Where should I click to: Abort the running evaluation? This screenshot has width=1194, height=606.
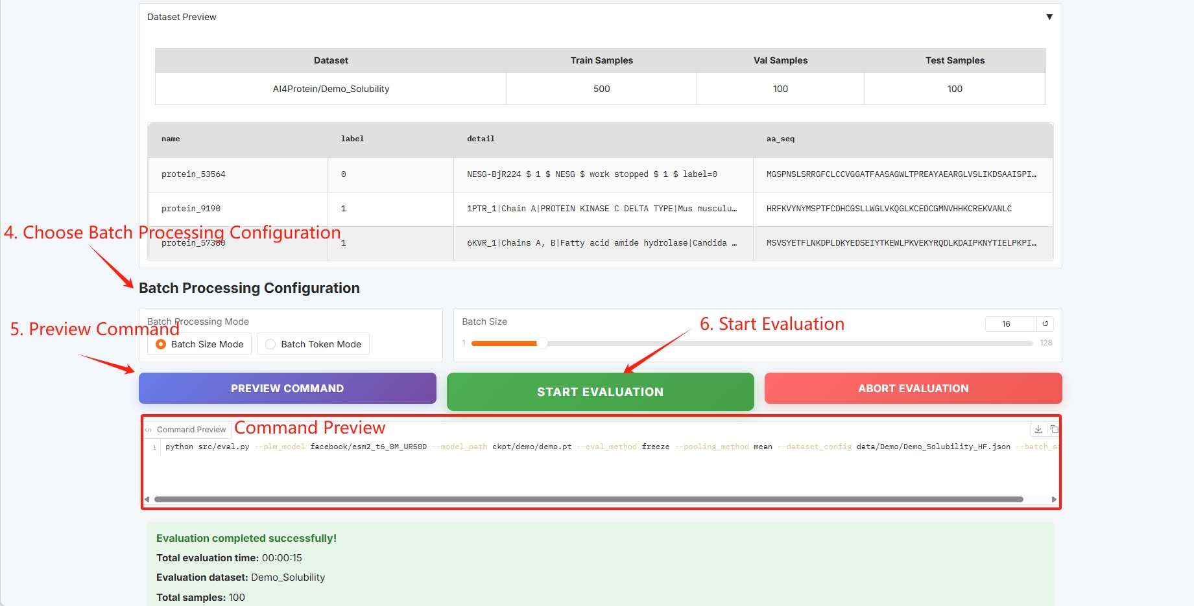pyautogui.click(x=913, y=388)
